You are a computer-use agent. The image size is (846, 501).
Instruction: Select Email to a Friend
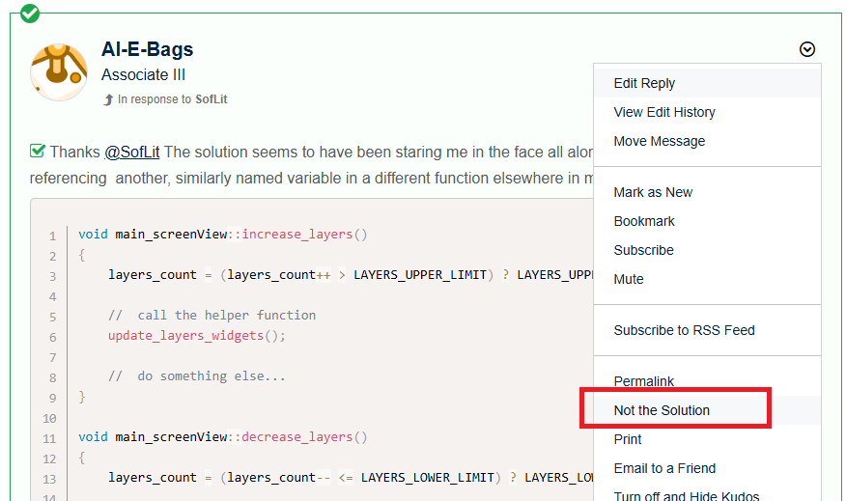click(707, 468)
